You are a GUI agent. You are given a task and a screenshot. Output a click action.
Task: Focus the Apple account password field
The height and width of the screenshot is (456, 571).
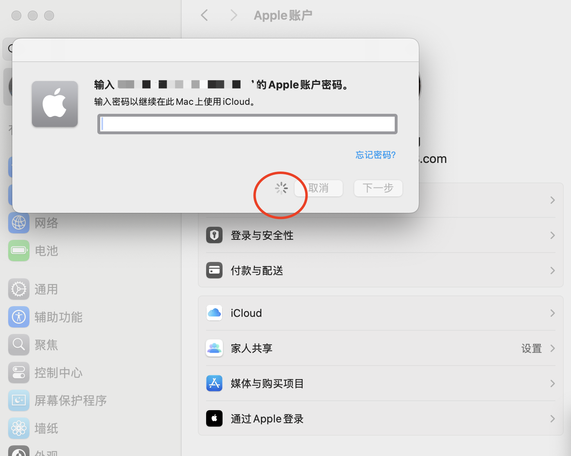click(x=247, y=124)
